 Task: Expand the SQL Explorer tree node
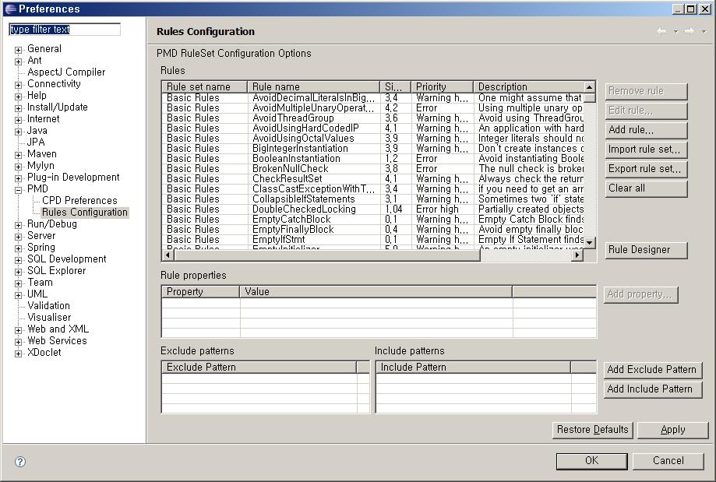[x=18, y=272]
